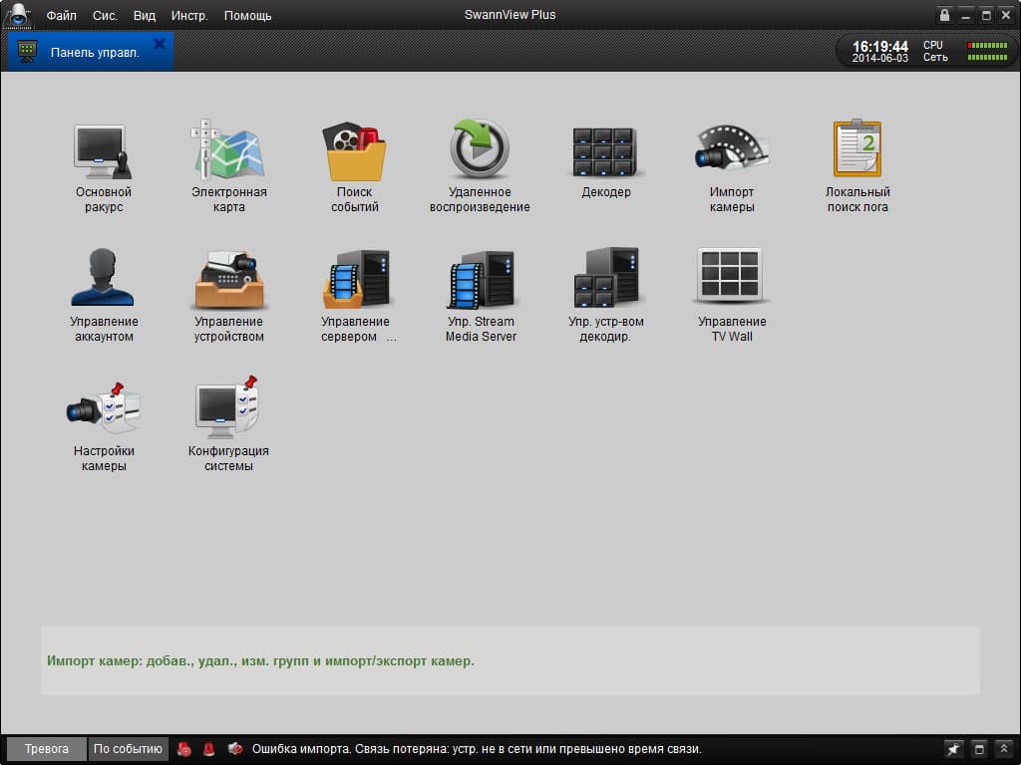Pin the alarm panel with pushpin icon
Image resolution: width=1021 pixels, height=765 pixels.
pos(954,749)
